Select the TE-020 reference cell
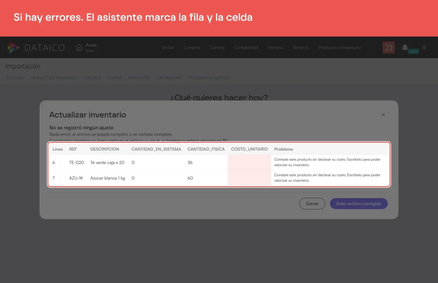The height and width of the screenshot is (283, 438). (76, 163)
